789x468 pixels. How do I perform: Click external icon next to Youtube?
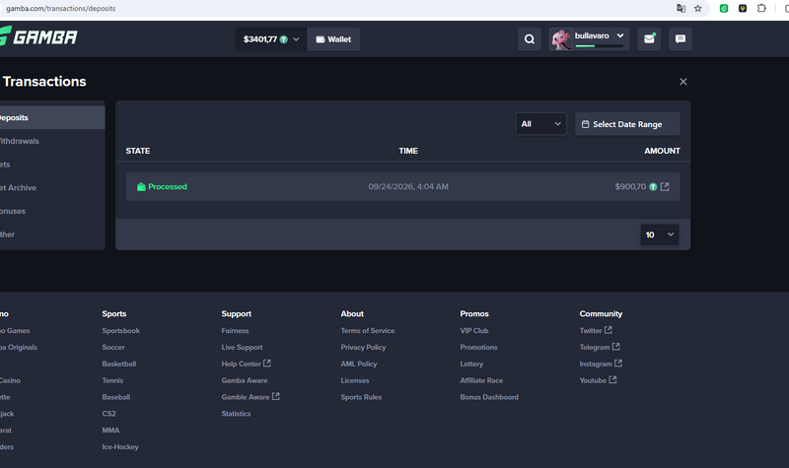point(612,379)
